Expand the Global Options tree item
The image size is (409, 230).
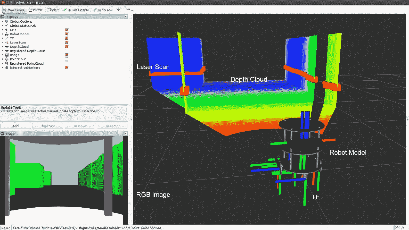[3, 22]
